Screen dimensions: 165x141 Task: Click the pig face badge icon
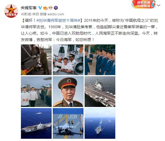click(51, 8)
